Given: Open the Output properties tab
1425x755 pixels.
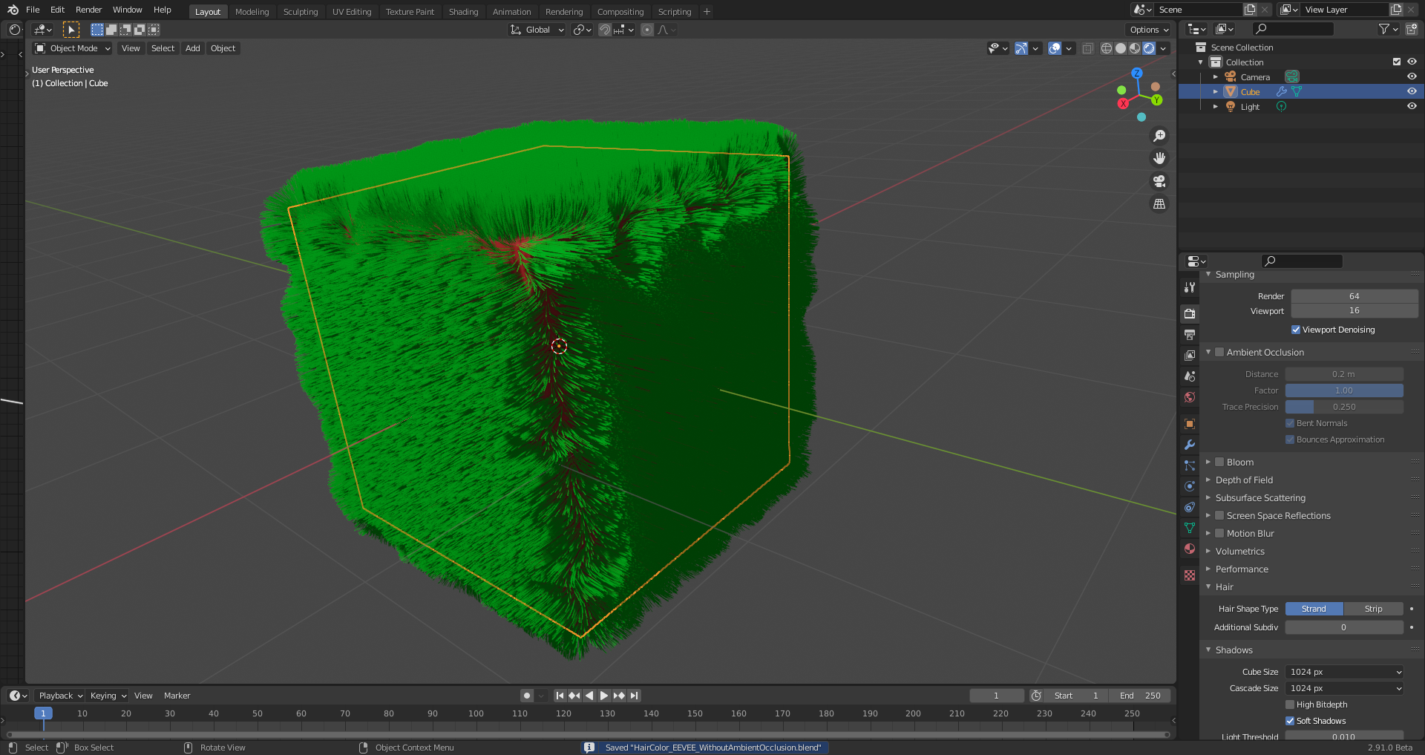Looking at the screenshot, I should tap(1190, 335).
